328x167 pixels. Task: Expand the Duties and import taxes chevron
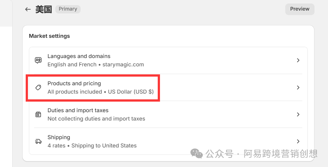point(298,114)
